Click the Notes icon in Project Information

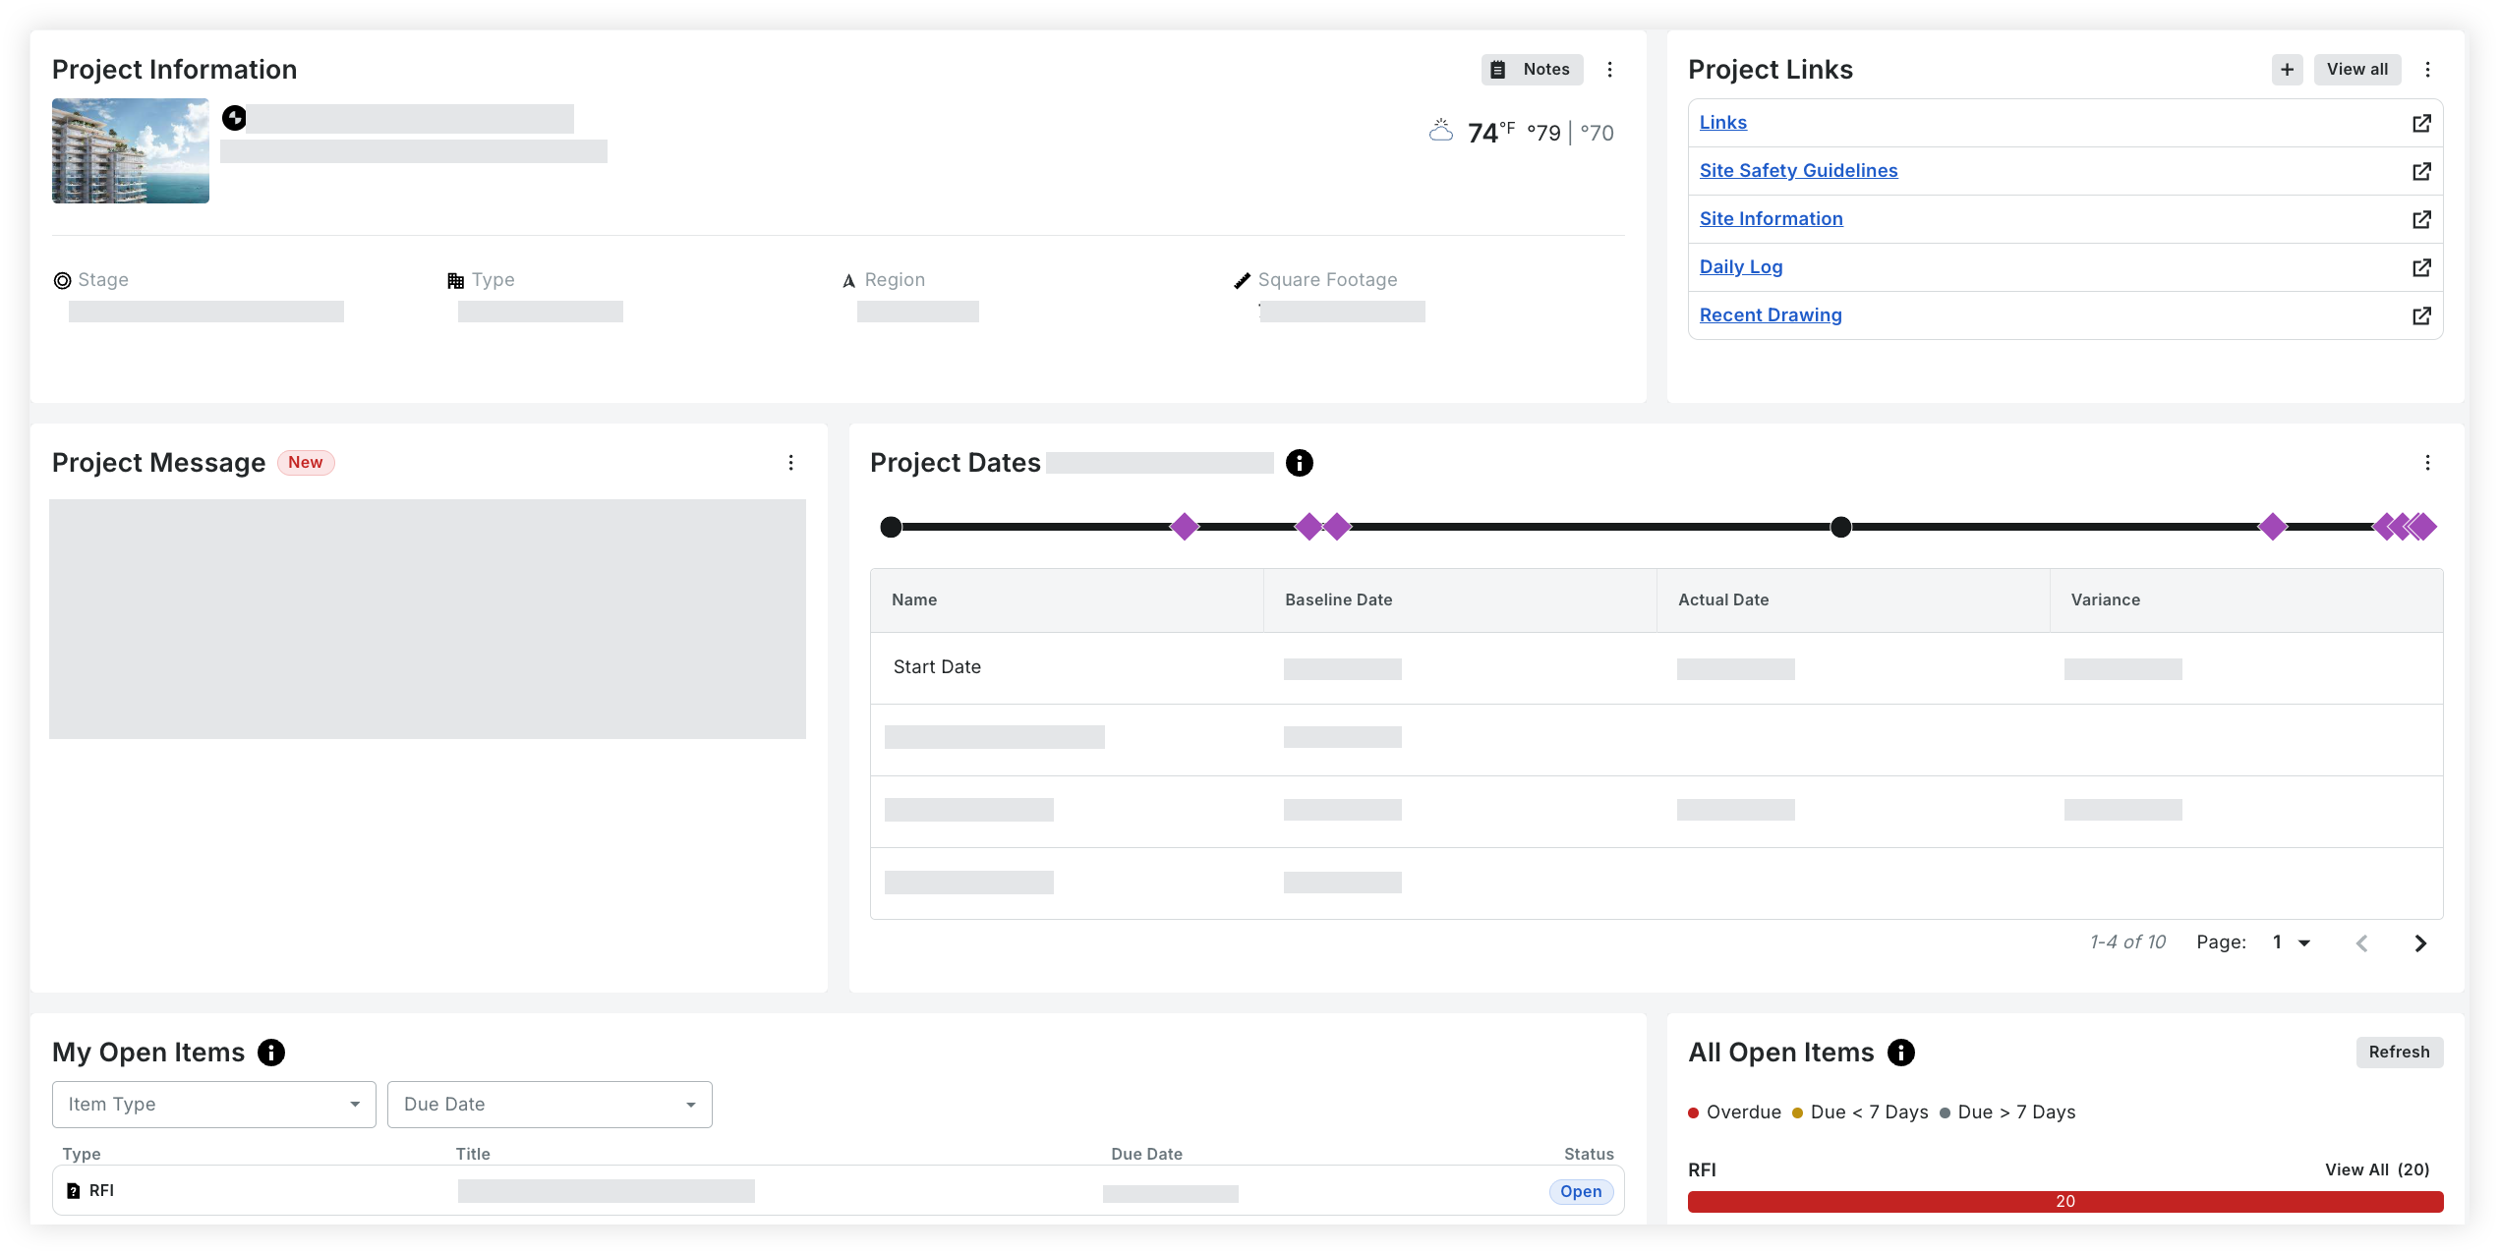1498,69
